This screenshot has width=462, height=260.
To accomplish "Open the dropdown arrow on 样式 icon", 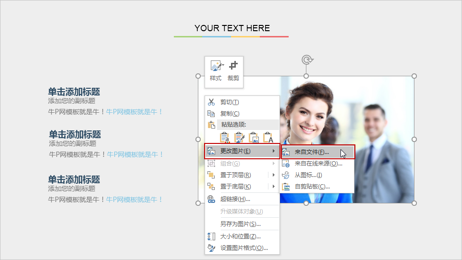I will [x=223, y=65].
